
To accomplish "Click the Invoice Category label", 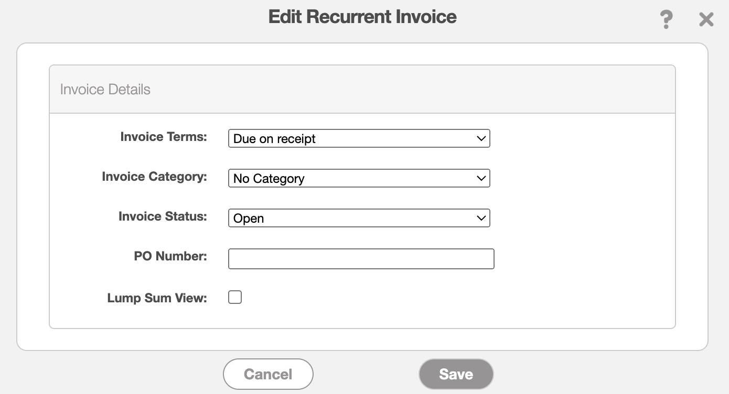I will pyautogui.click(x=154, y=177).
